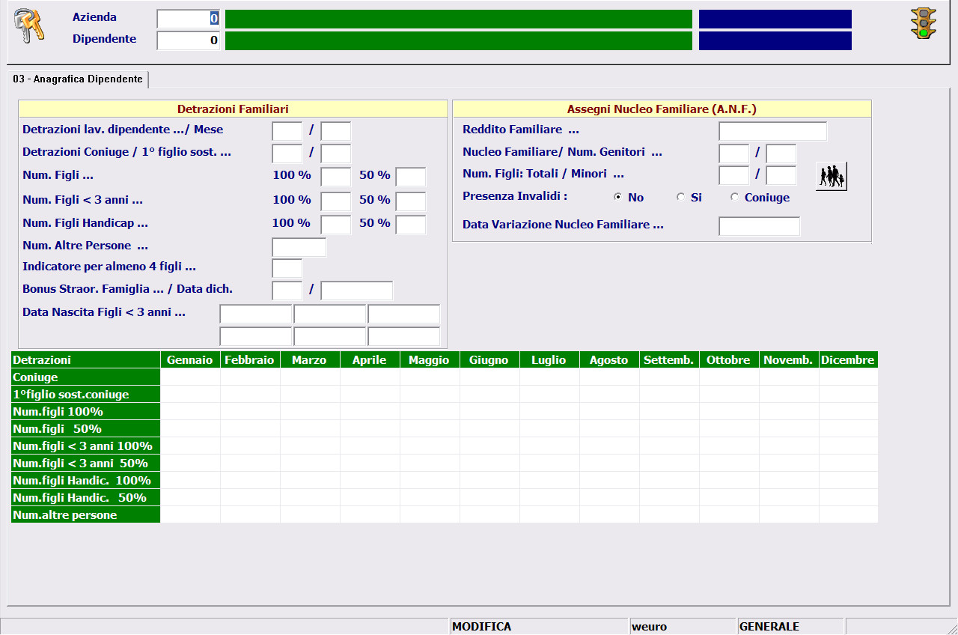Click the traffic light status icon
Screen dimensions: 958x635
pos(924,23)
